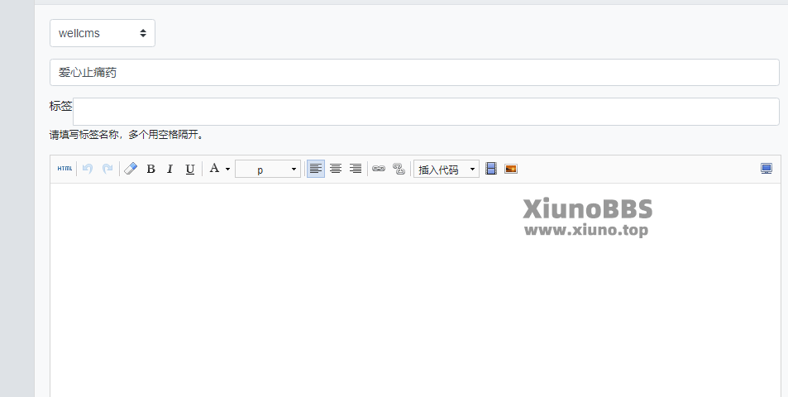Undo the last edit in the editor
788x397 pixels.
point(88,169)
